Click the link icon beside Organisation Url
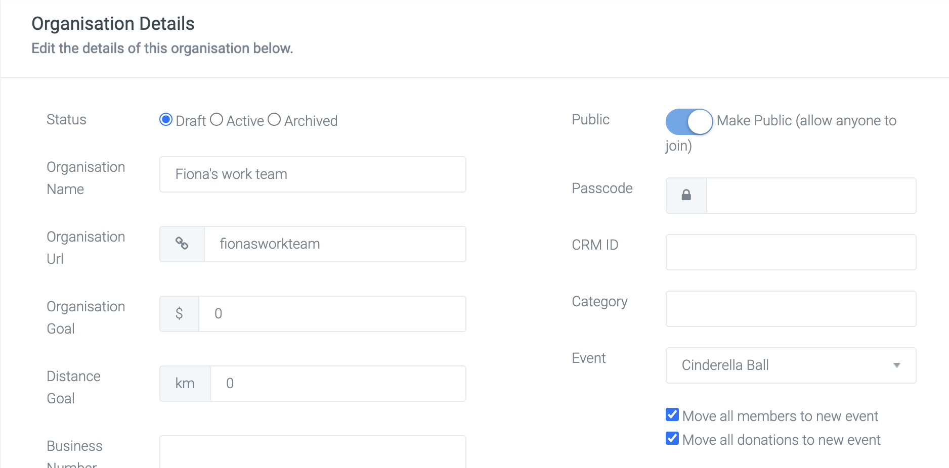The width and height of the screenshot is (949, 468). pyautogui.click(x=182, y=244)
